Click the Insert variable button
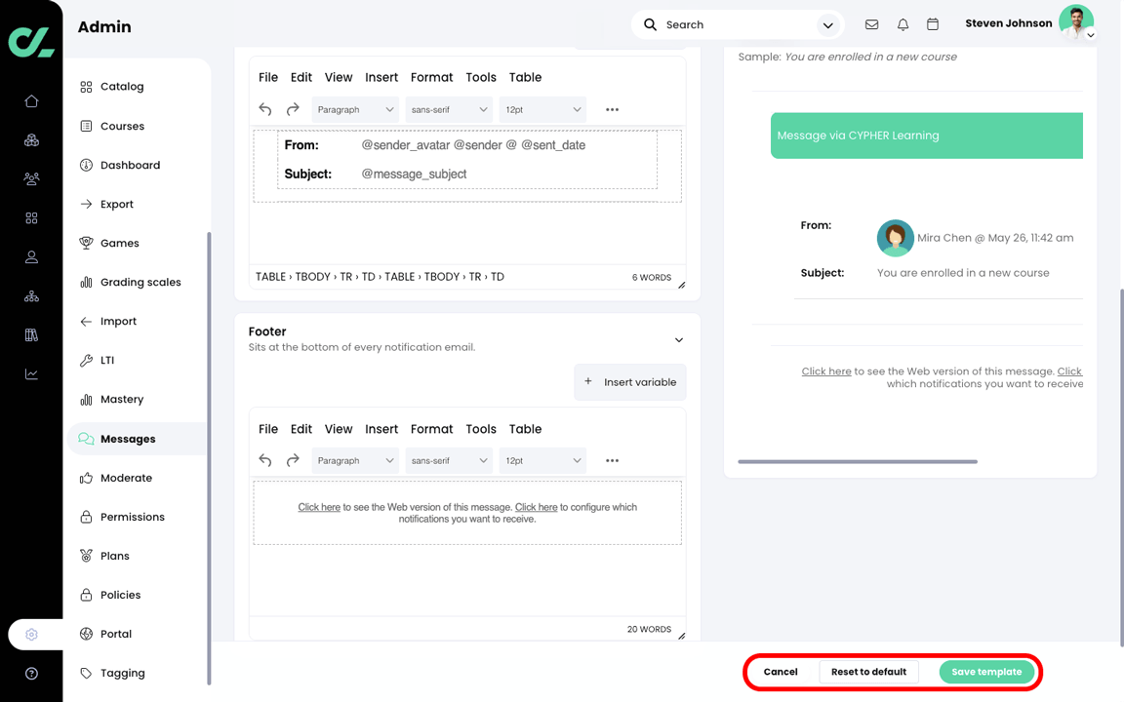This screenshot has width=1124, height=702. pyautogui.click(x=630, y=382)
